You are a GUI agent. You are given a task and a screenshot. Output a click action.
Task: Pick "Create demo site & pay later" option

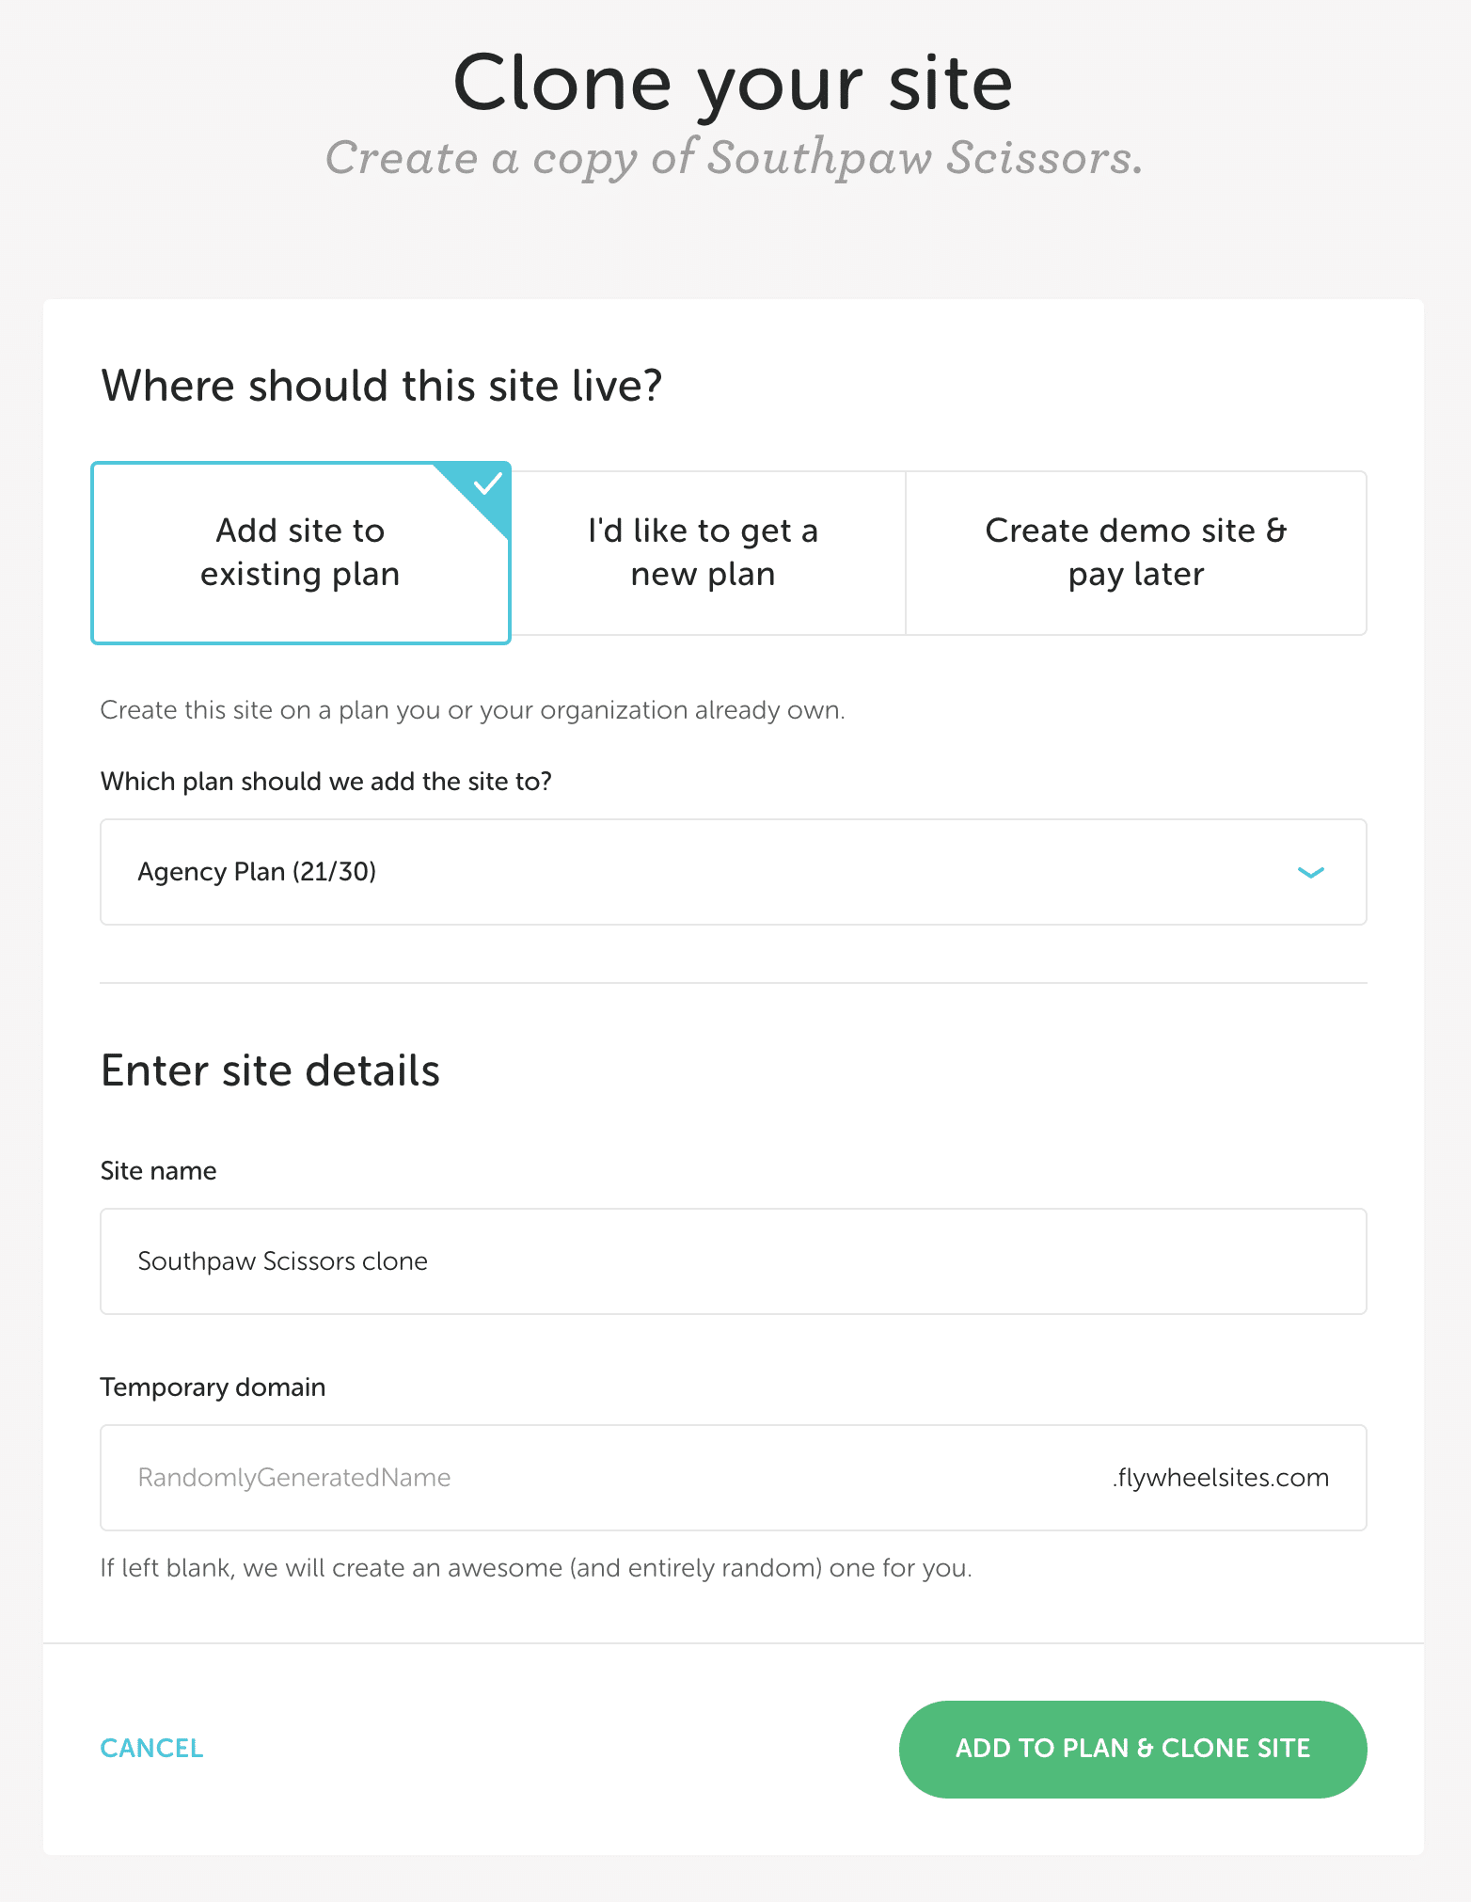pyautogui.click(x=1135, y=552)
